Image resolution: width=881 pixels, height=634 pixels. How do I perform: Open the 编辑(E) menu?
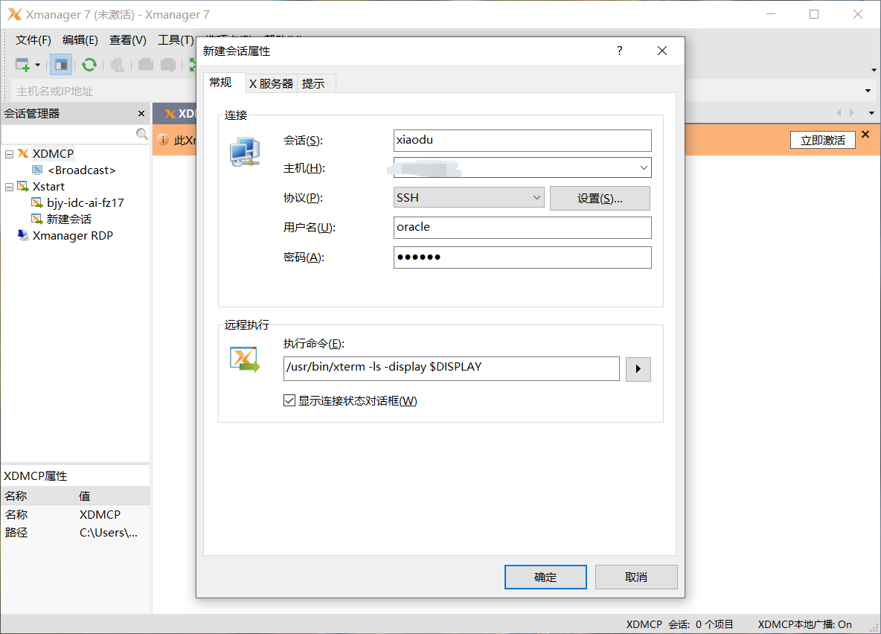pyautogui.click(x=80, y=40)
